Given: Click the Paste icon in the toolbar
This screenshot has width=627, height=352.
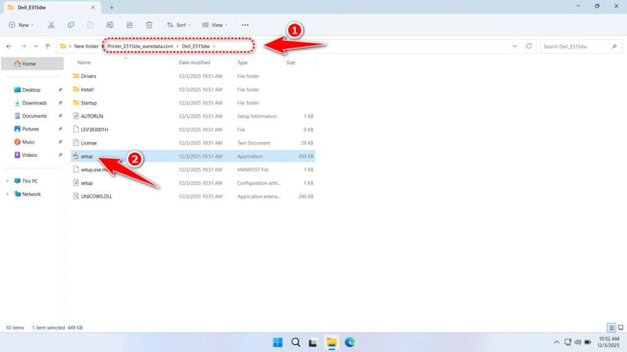Looking at the screenshot, I should click(x=91, y=24).
